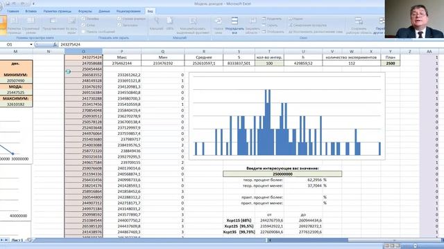Click Упорядочить все (Arrange All)
The image size is (444, 249).
(234, 25)
